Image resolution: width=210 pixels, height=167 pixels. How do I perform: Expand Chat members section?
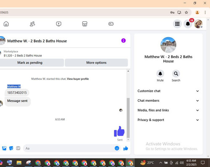point(168,101)
